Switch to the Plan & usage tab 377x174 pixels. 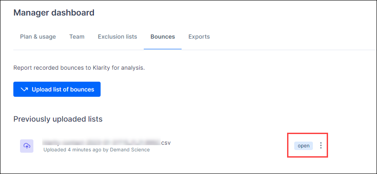tap(38, 37)
